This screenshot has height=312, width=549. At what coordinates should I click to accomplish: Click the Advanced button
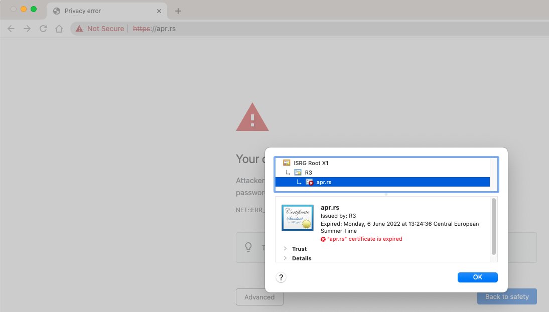(259, 297)
